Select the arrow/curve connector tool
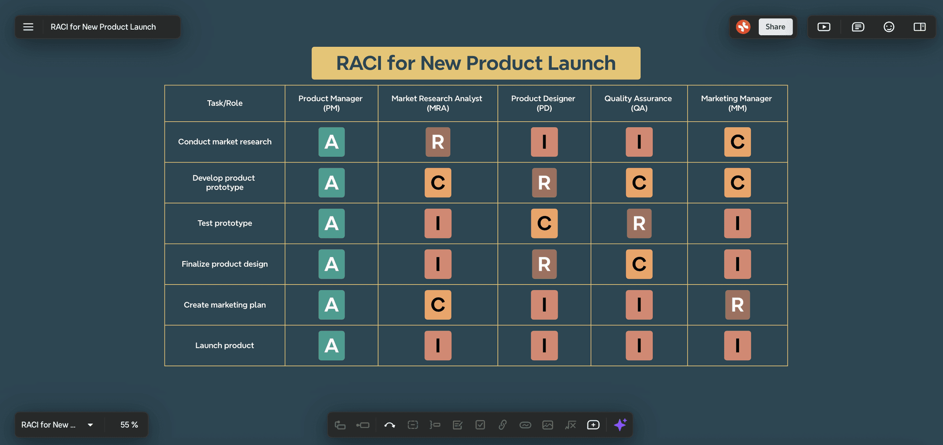Image resolution: width=943 pixels, height=445 pixels. click(390, 425)
